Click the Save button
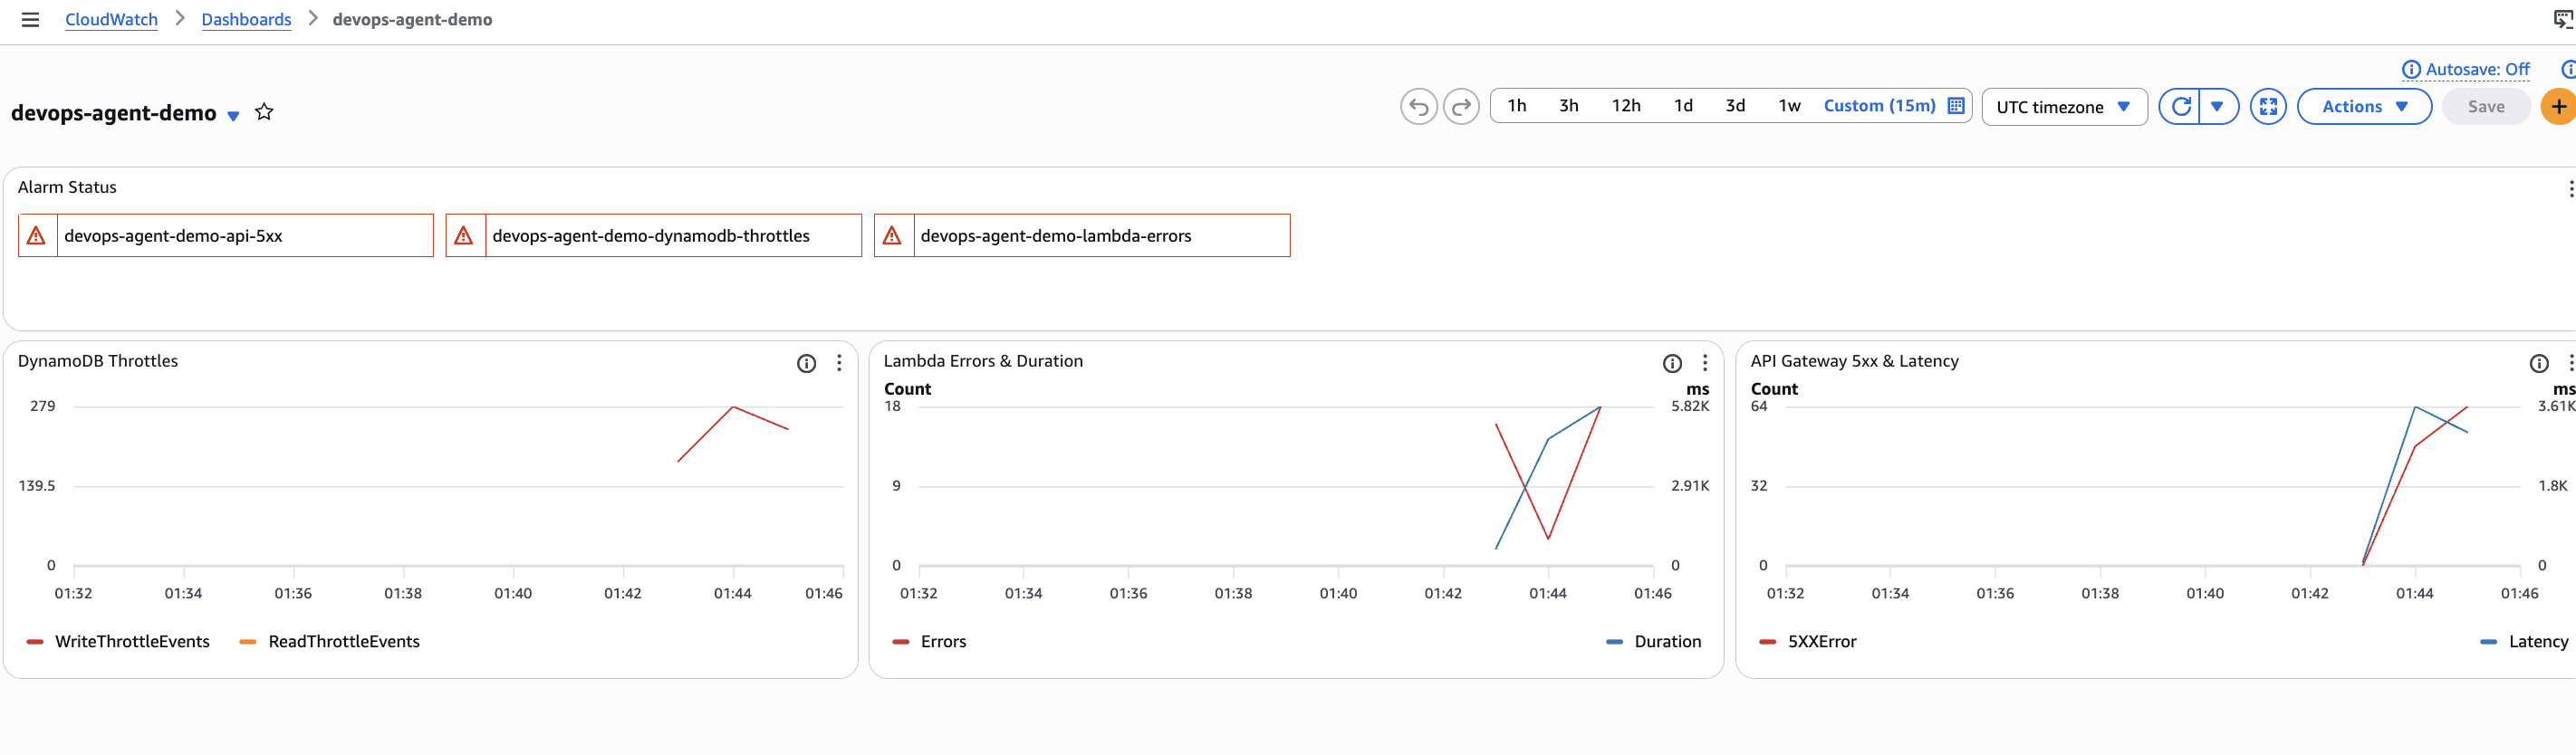Screen dimensions: 2576x755 [2485, 106]
